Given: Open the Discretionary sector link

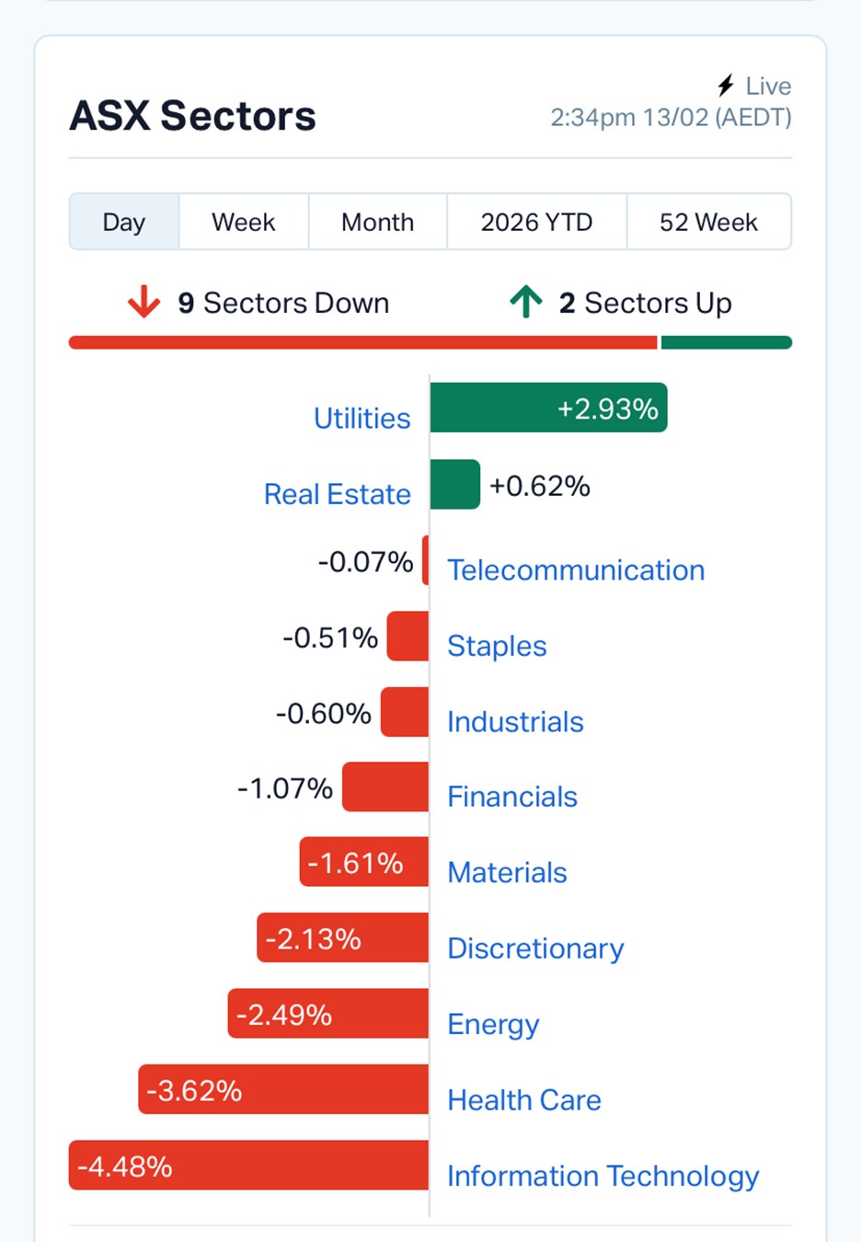Looking at the screenshot, I should pyautogui.click(x=535, y=949).
